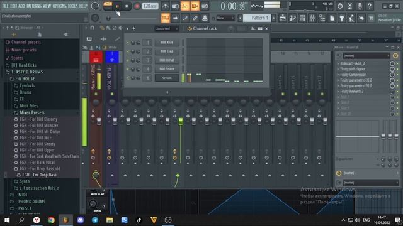The image size is (403, 226).
Task: Open the VIEW menu
Action: [47, 6]
